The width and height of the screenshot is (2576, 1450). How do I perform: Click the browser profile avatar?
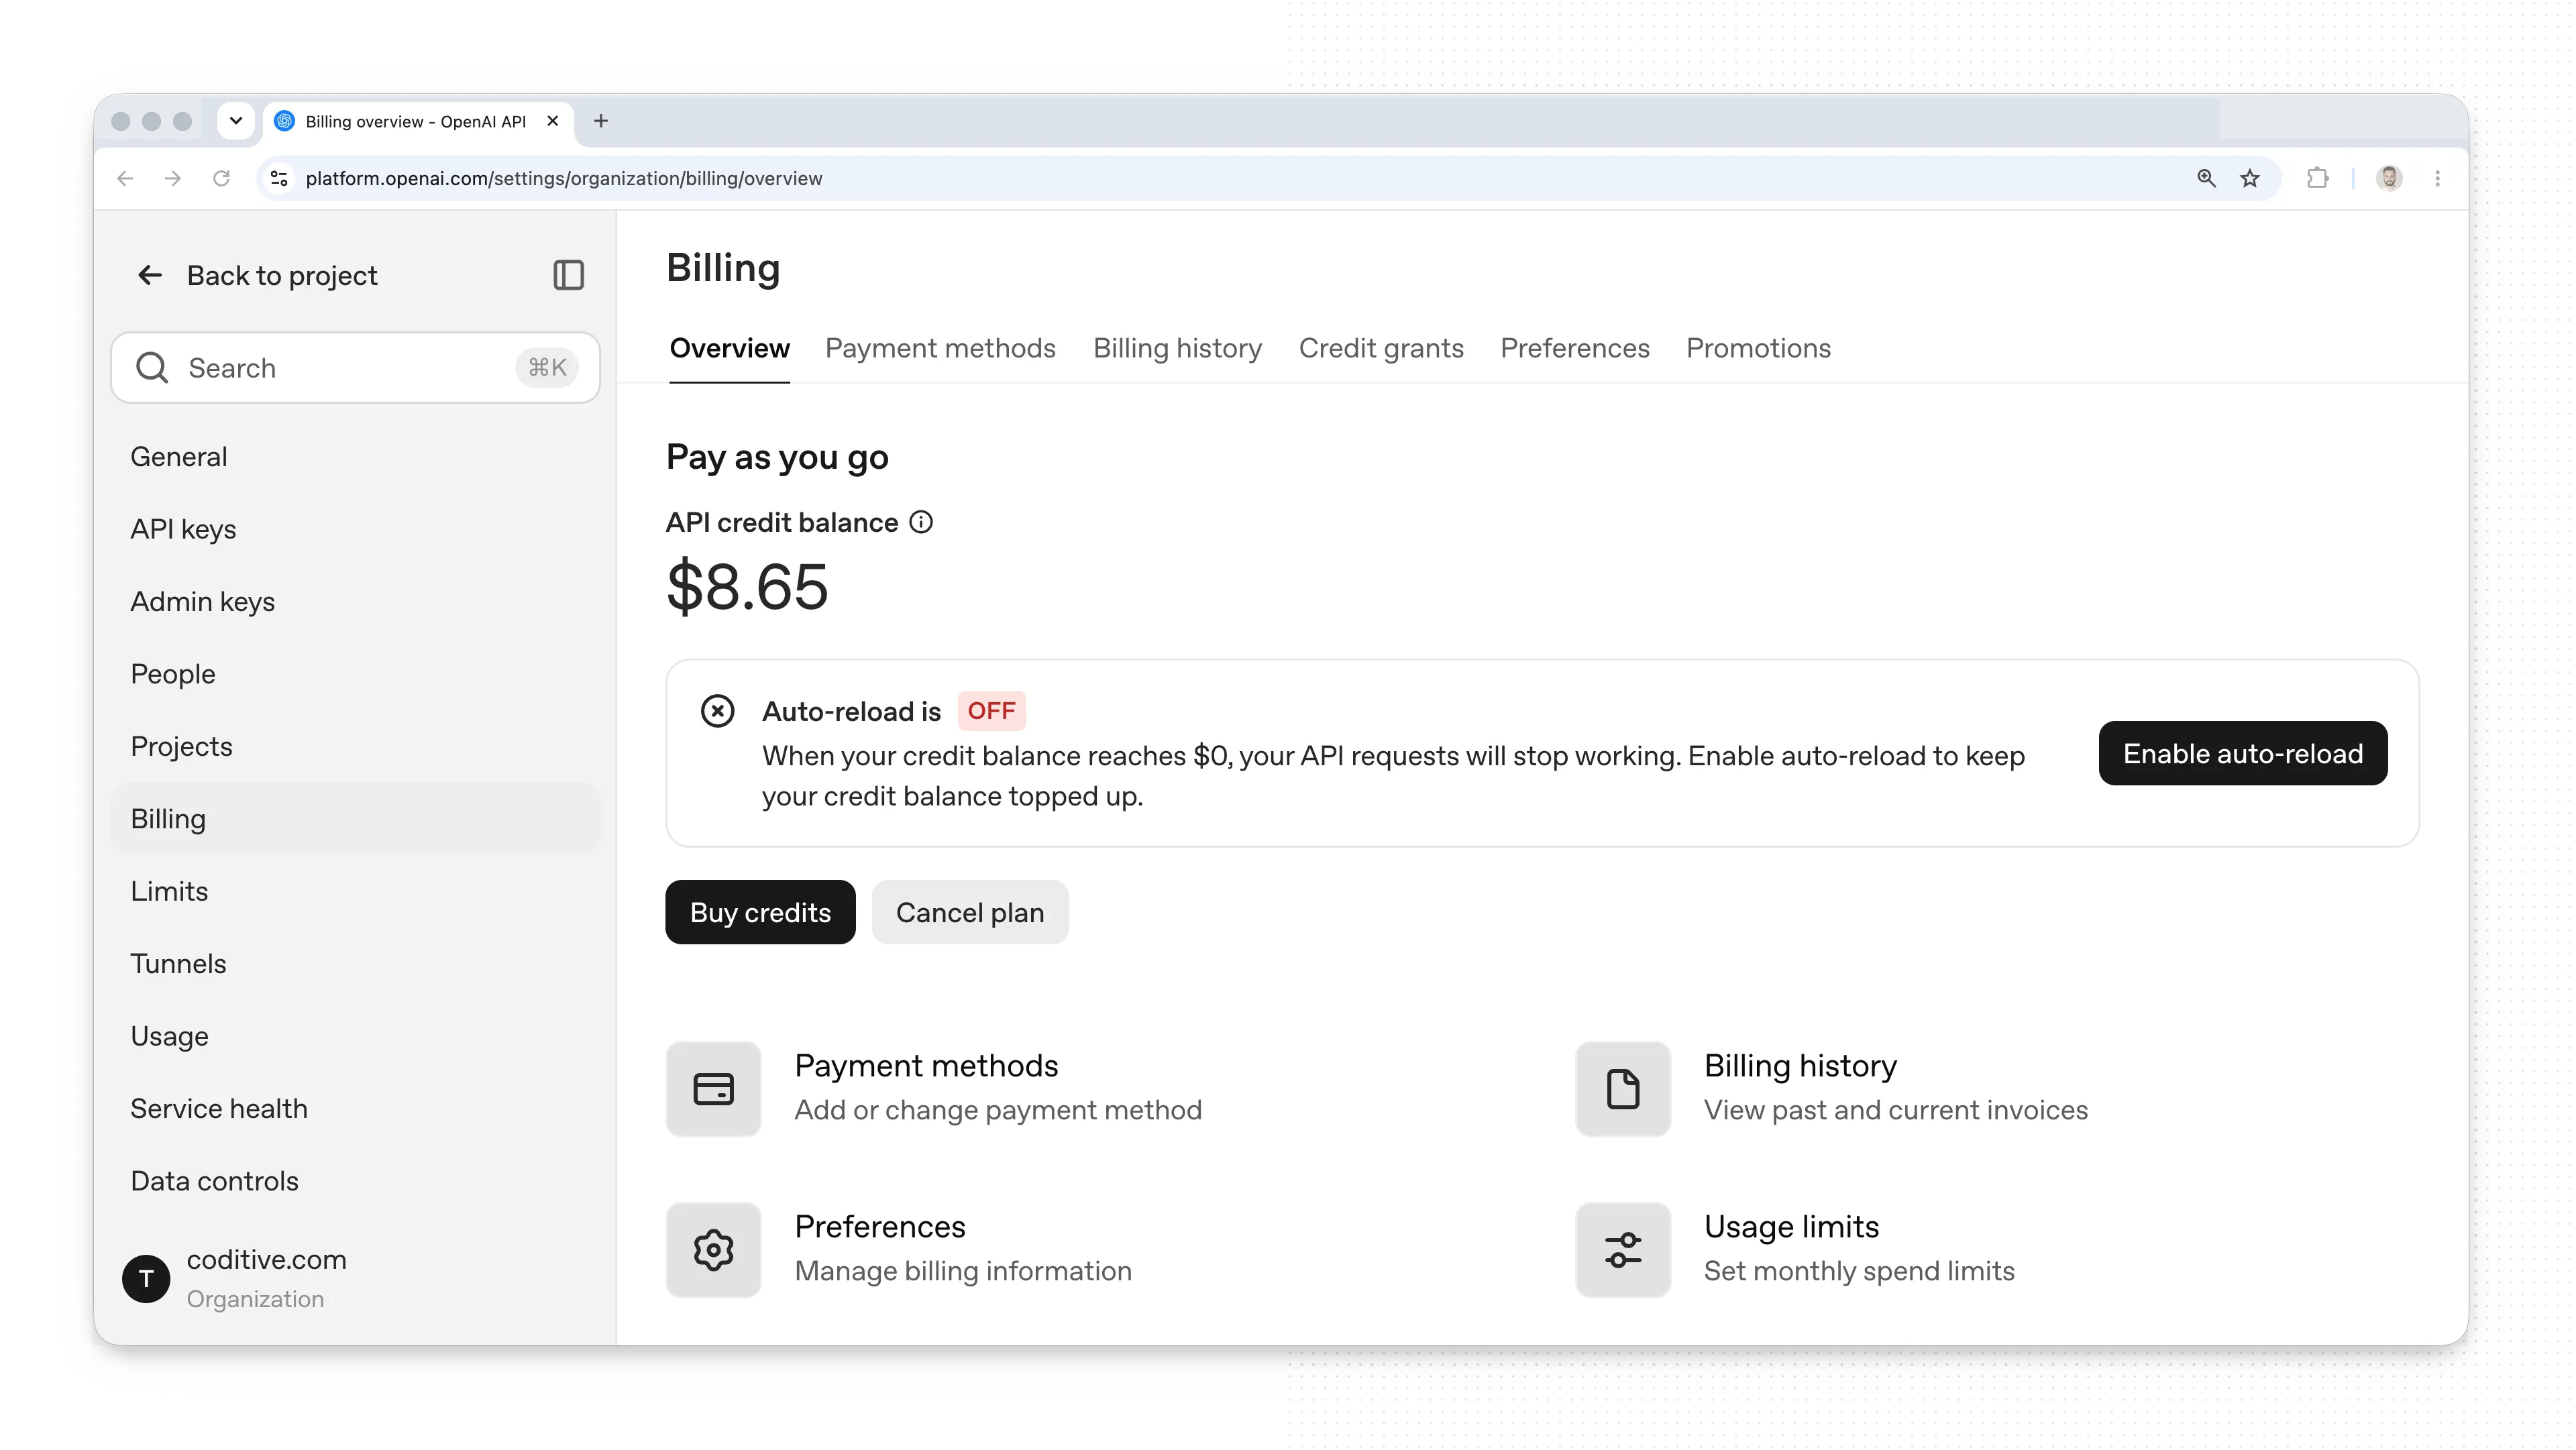click(x=2389, y=178)
